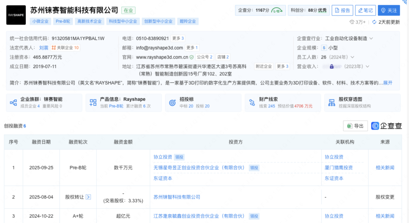Toggle 关注 to follow this company

(389, 11)
